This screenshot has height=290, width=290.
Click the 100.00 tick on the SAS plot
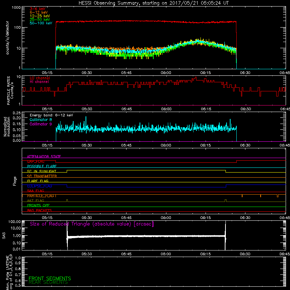[14, 221]
